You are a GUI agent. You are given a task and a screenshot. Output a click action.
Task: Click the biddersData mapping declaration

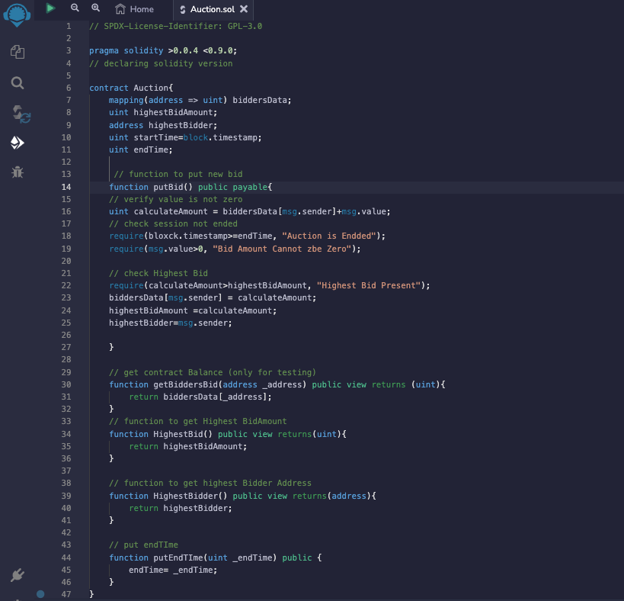200,100
